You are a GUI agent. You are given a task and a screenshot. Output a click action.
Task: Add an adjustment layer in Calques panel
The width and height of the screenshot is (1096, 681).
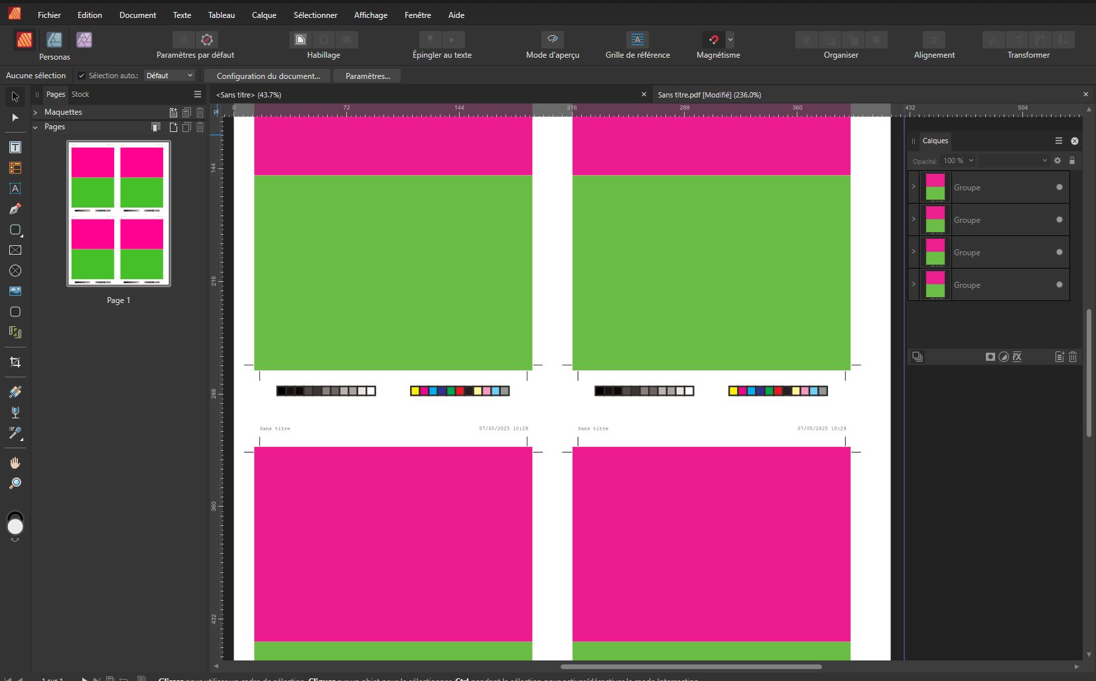(1004, 357)
